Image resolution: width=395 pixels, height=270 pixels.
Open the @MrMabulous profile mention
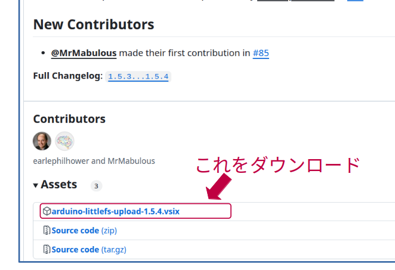coord(84,53)
